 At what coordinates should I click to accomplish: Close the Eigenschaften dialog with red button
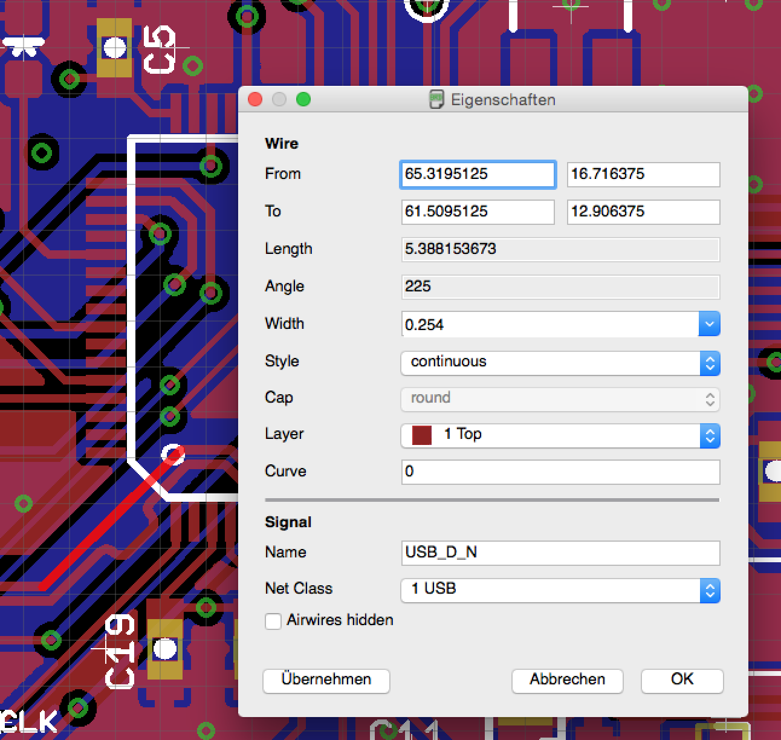[255, 99]
